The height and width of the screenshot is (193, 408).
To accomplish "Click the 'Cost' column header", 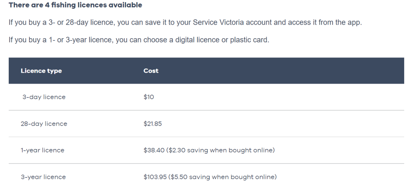I will [151, 71].
